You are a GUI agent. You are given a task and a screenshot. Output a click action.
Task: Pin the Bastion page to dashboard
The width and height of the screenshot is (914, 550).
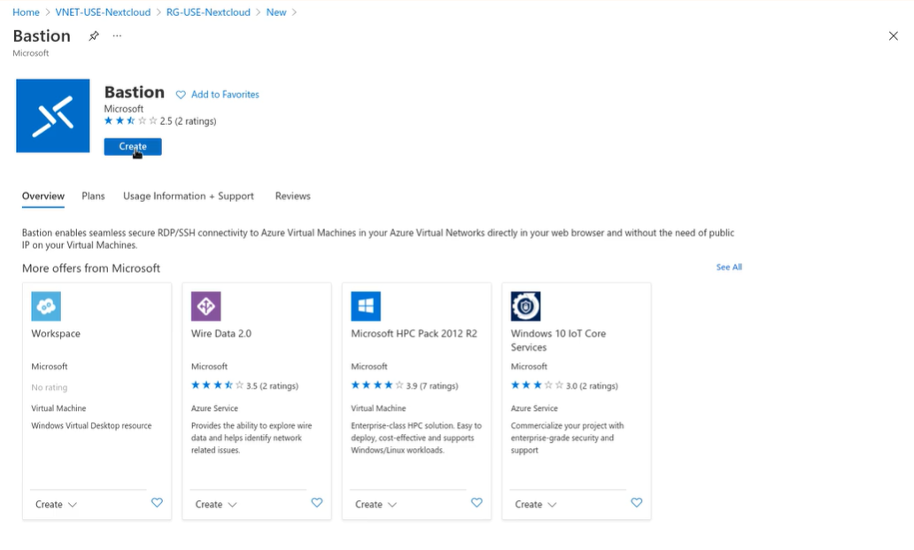[x=94, y=36]
